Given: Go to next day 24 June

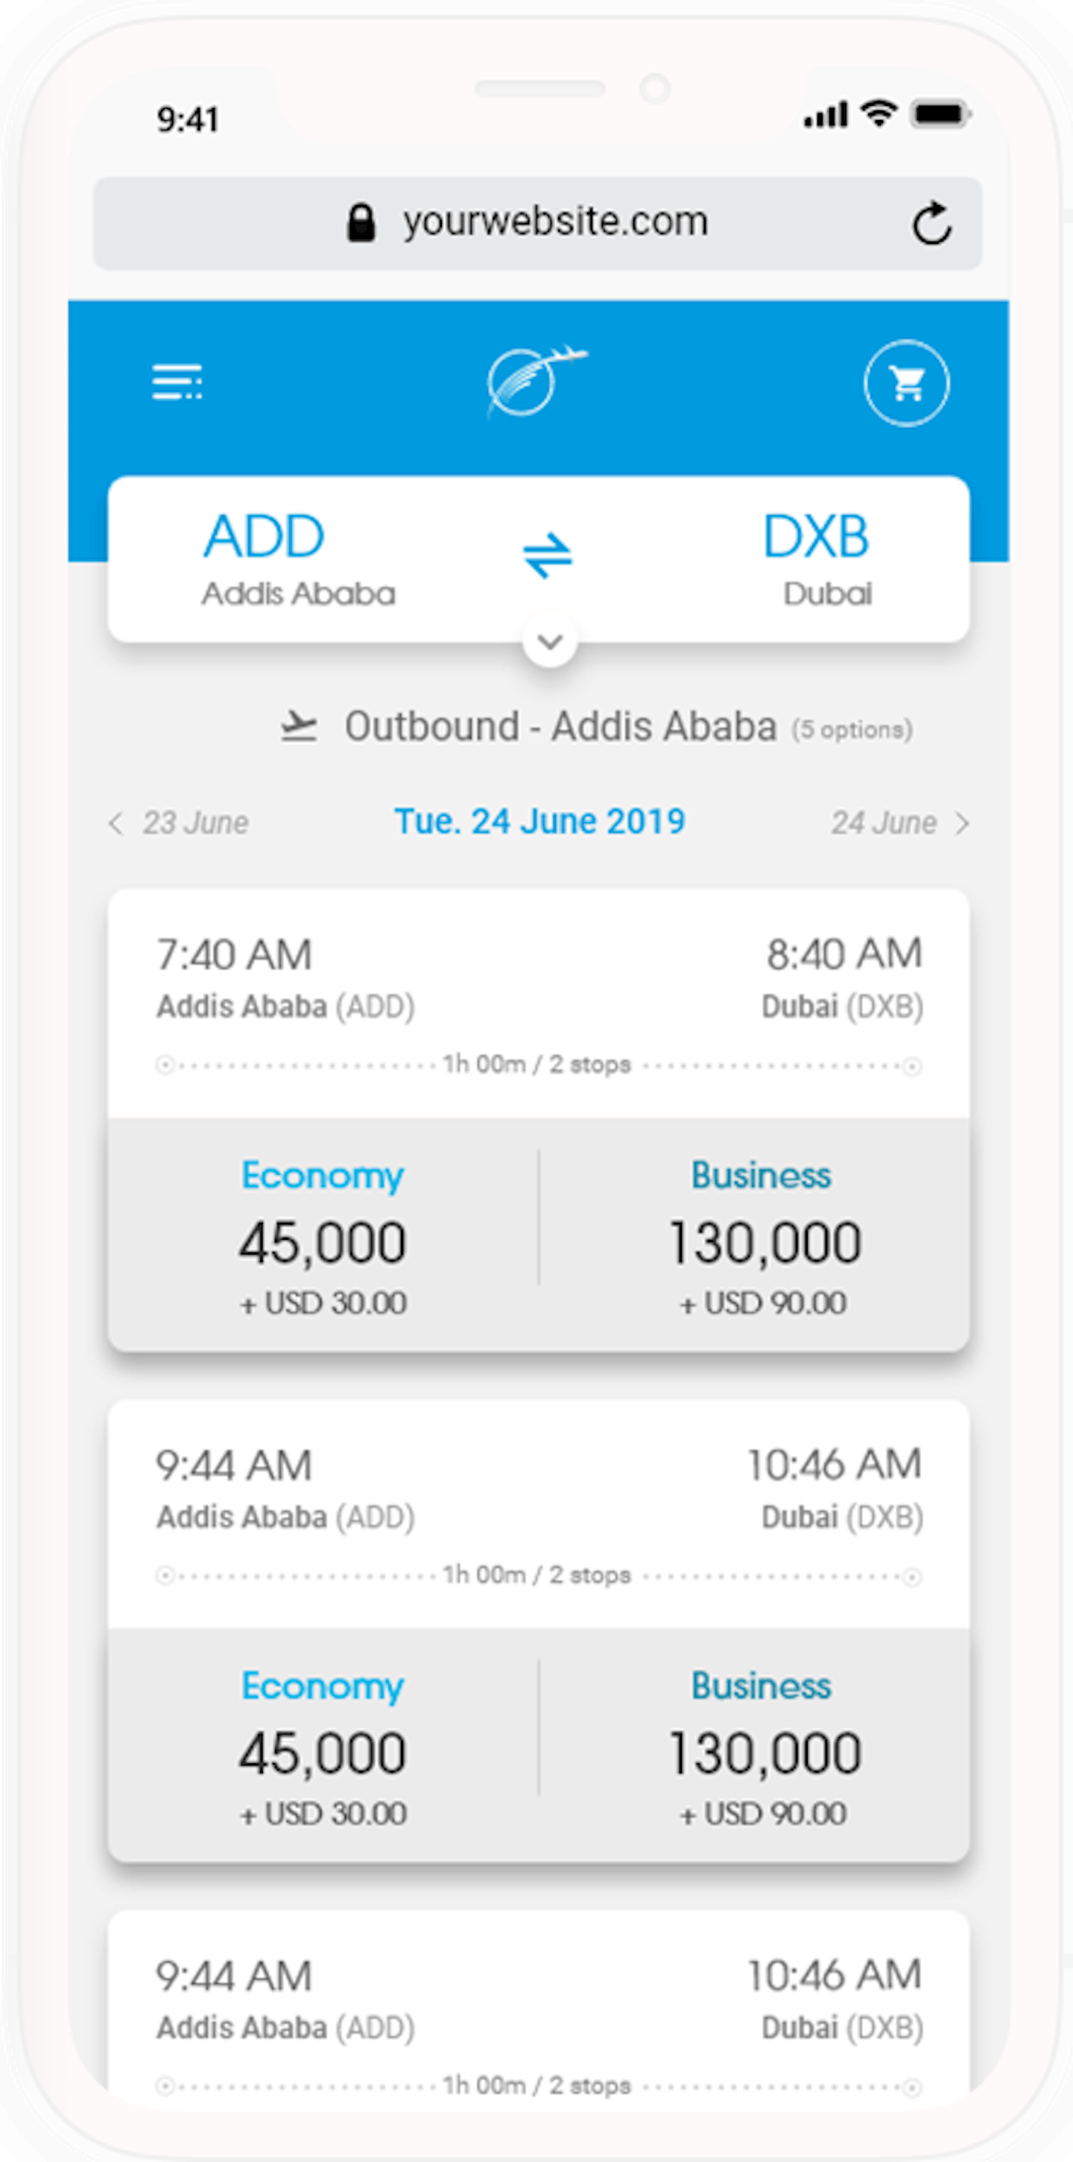Looking at the screenshot, I should click(899, 823).
